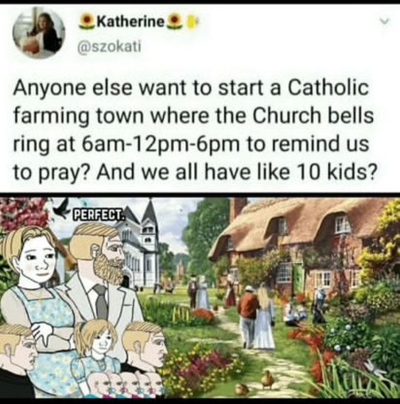This screenshot has width=400, height=404.
Task: Click the man's gray necktie
Action: tap(101, 302)
